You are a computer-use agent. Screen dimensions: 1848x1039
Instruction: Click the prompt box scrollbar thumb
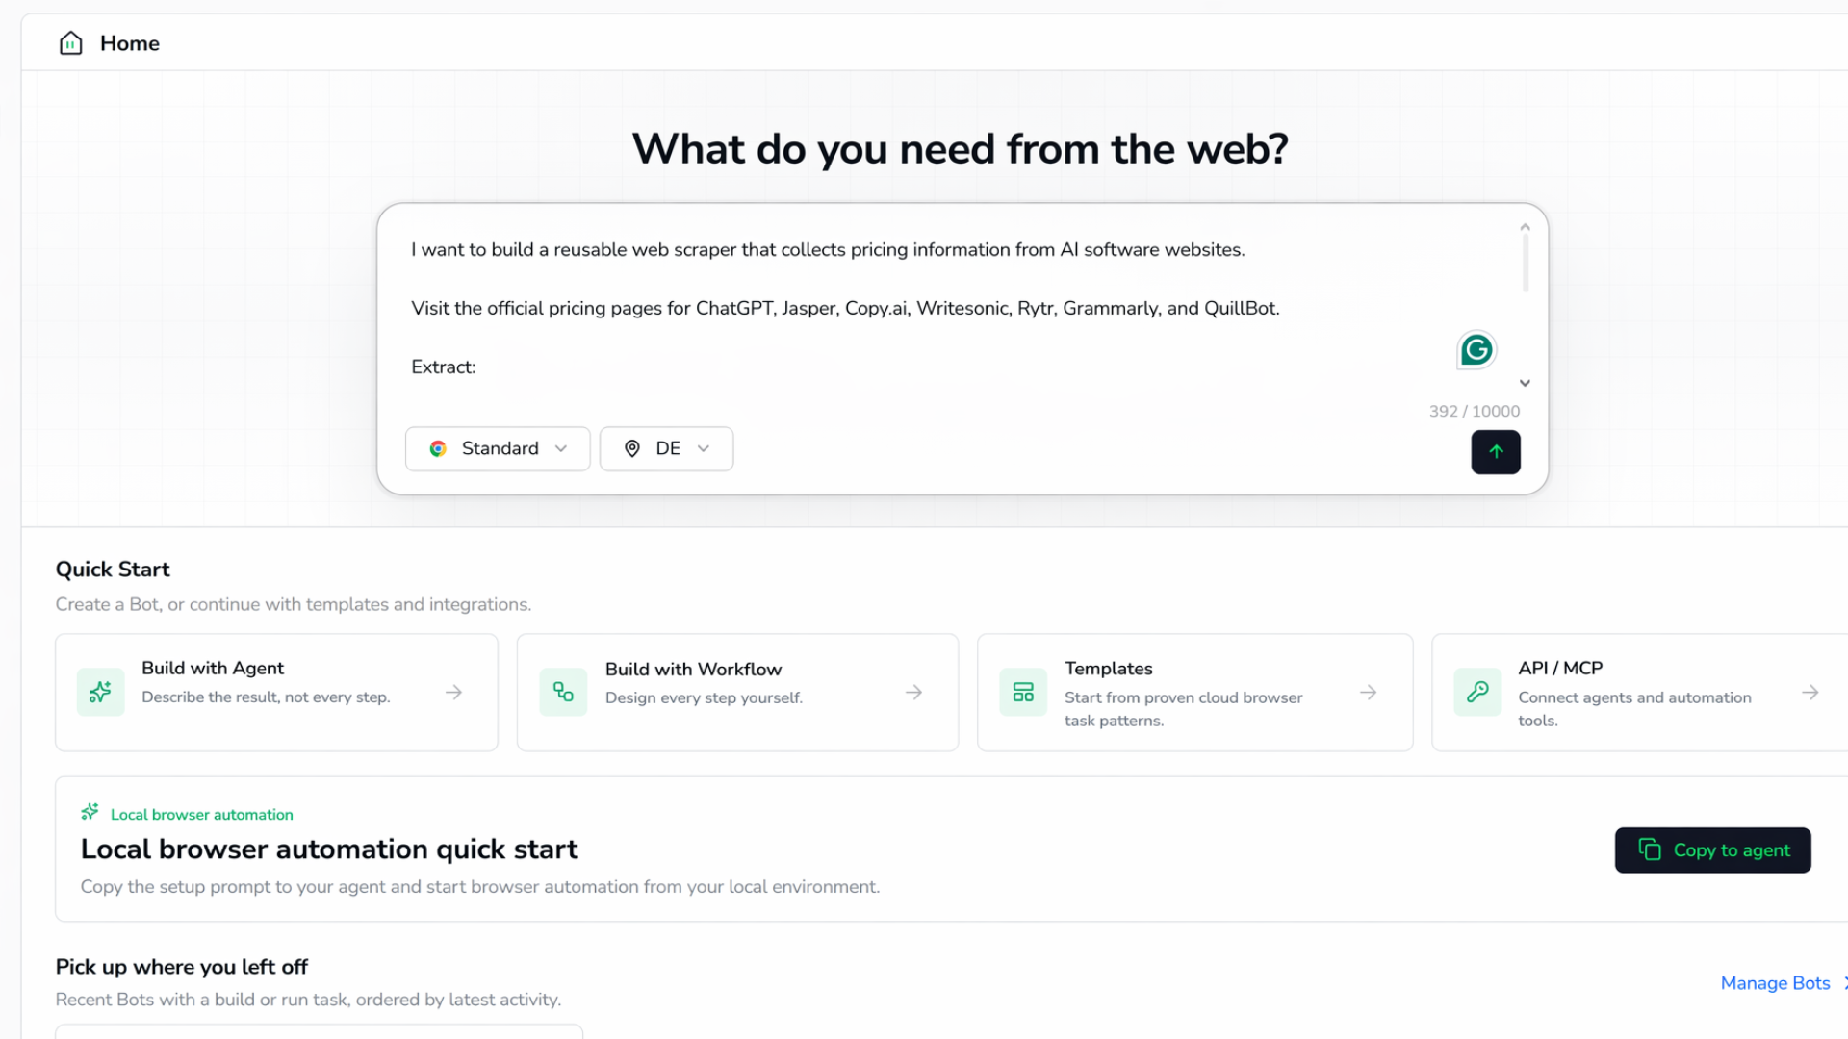1526,263
